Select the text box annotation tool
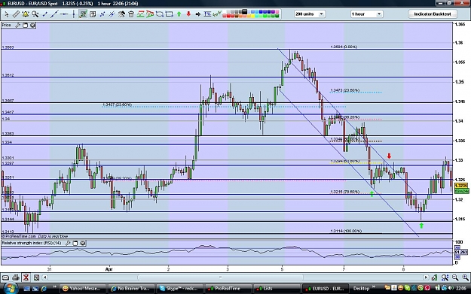Screen dimensions: 471x294 click(93, 14)
